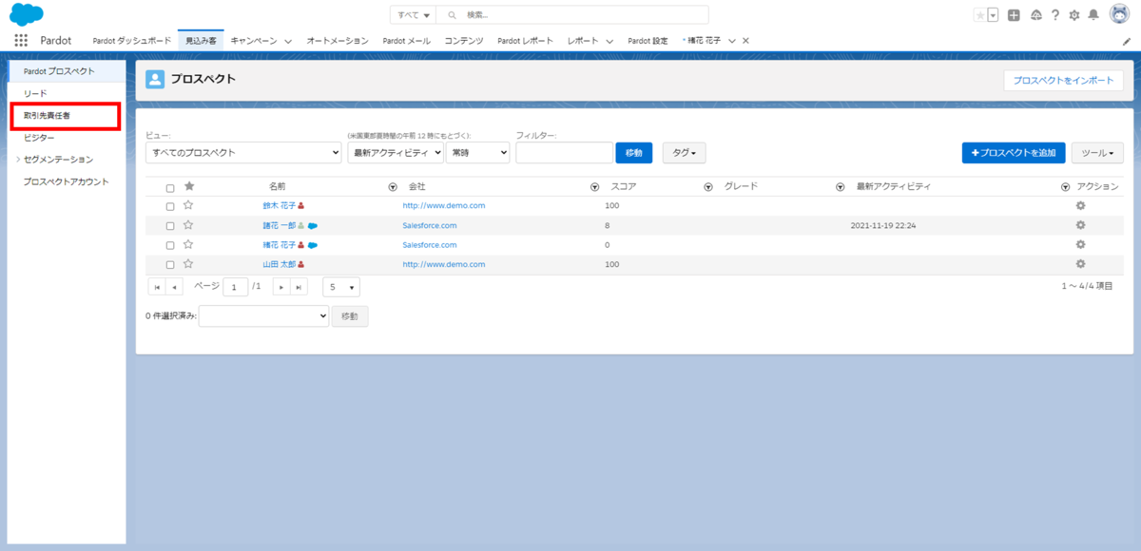Check the 山田 太郎 row checkbox
This screenshot has width=1141, height=551.
click(x=170, y=265)
